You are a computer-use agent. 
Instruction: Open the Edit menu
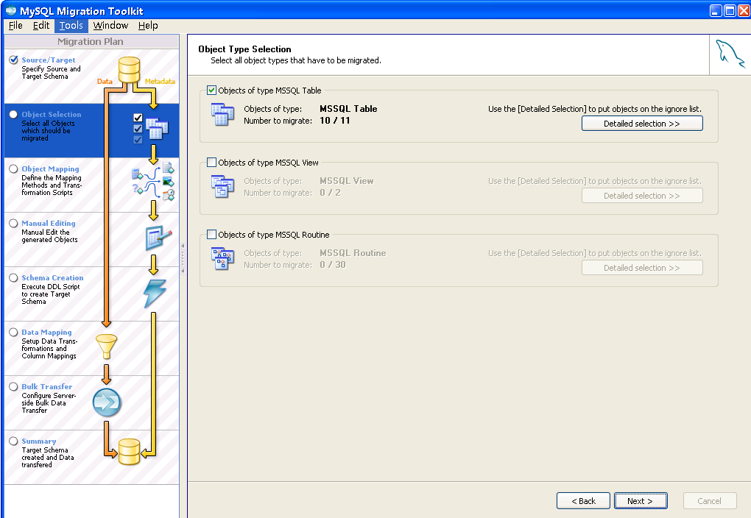[x=41, y=25]
